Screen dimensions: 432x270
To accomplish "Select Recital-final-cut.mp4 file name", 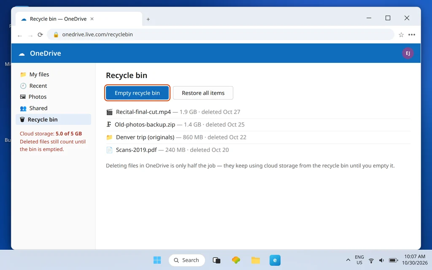I will click(143, 112).
